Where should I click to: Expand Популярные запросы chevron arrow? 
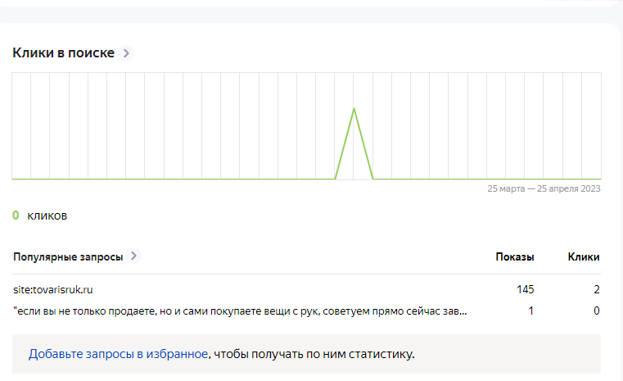pyautogui.click(x=134, y=256)
